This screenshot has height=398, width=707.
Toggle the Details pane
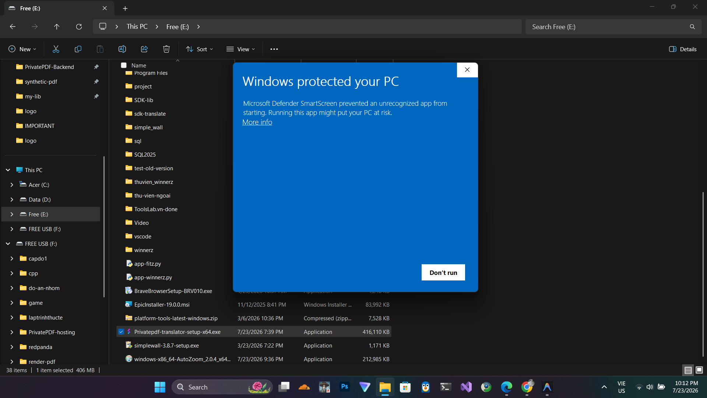tap(683, 49)
